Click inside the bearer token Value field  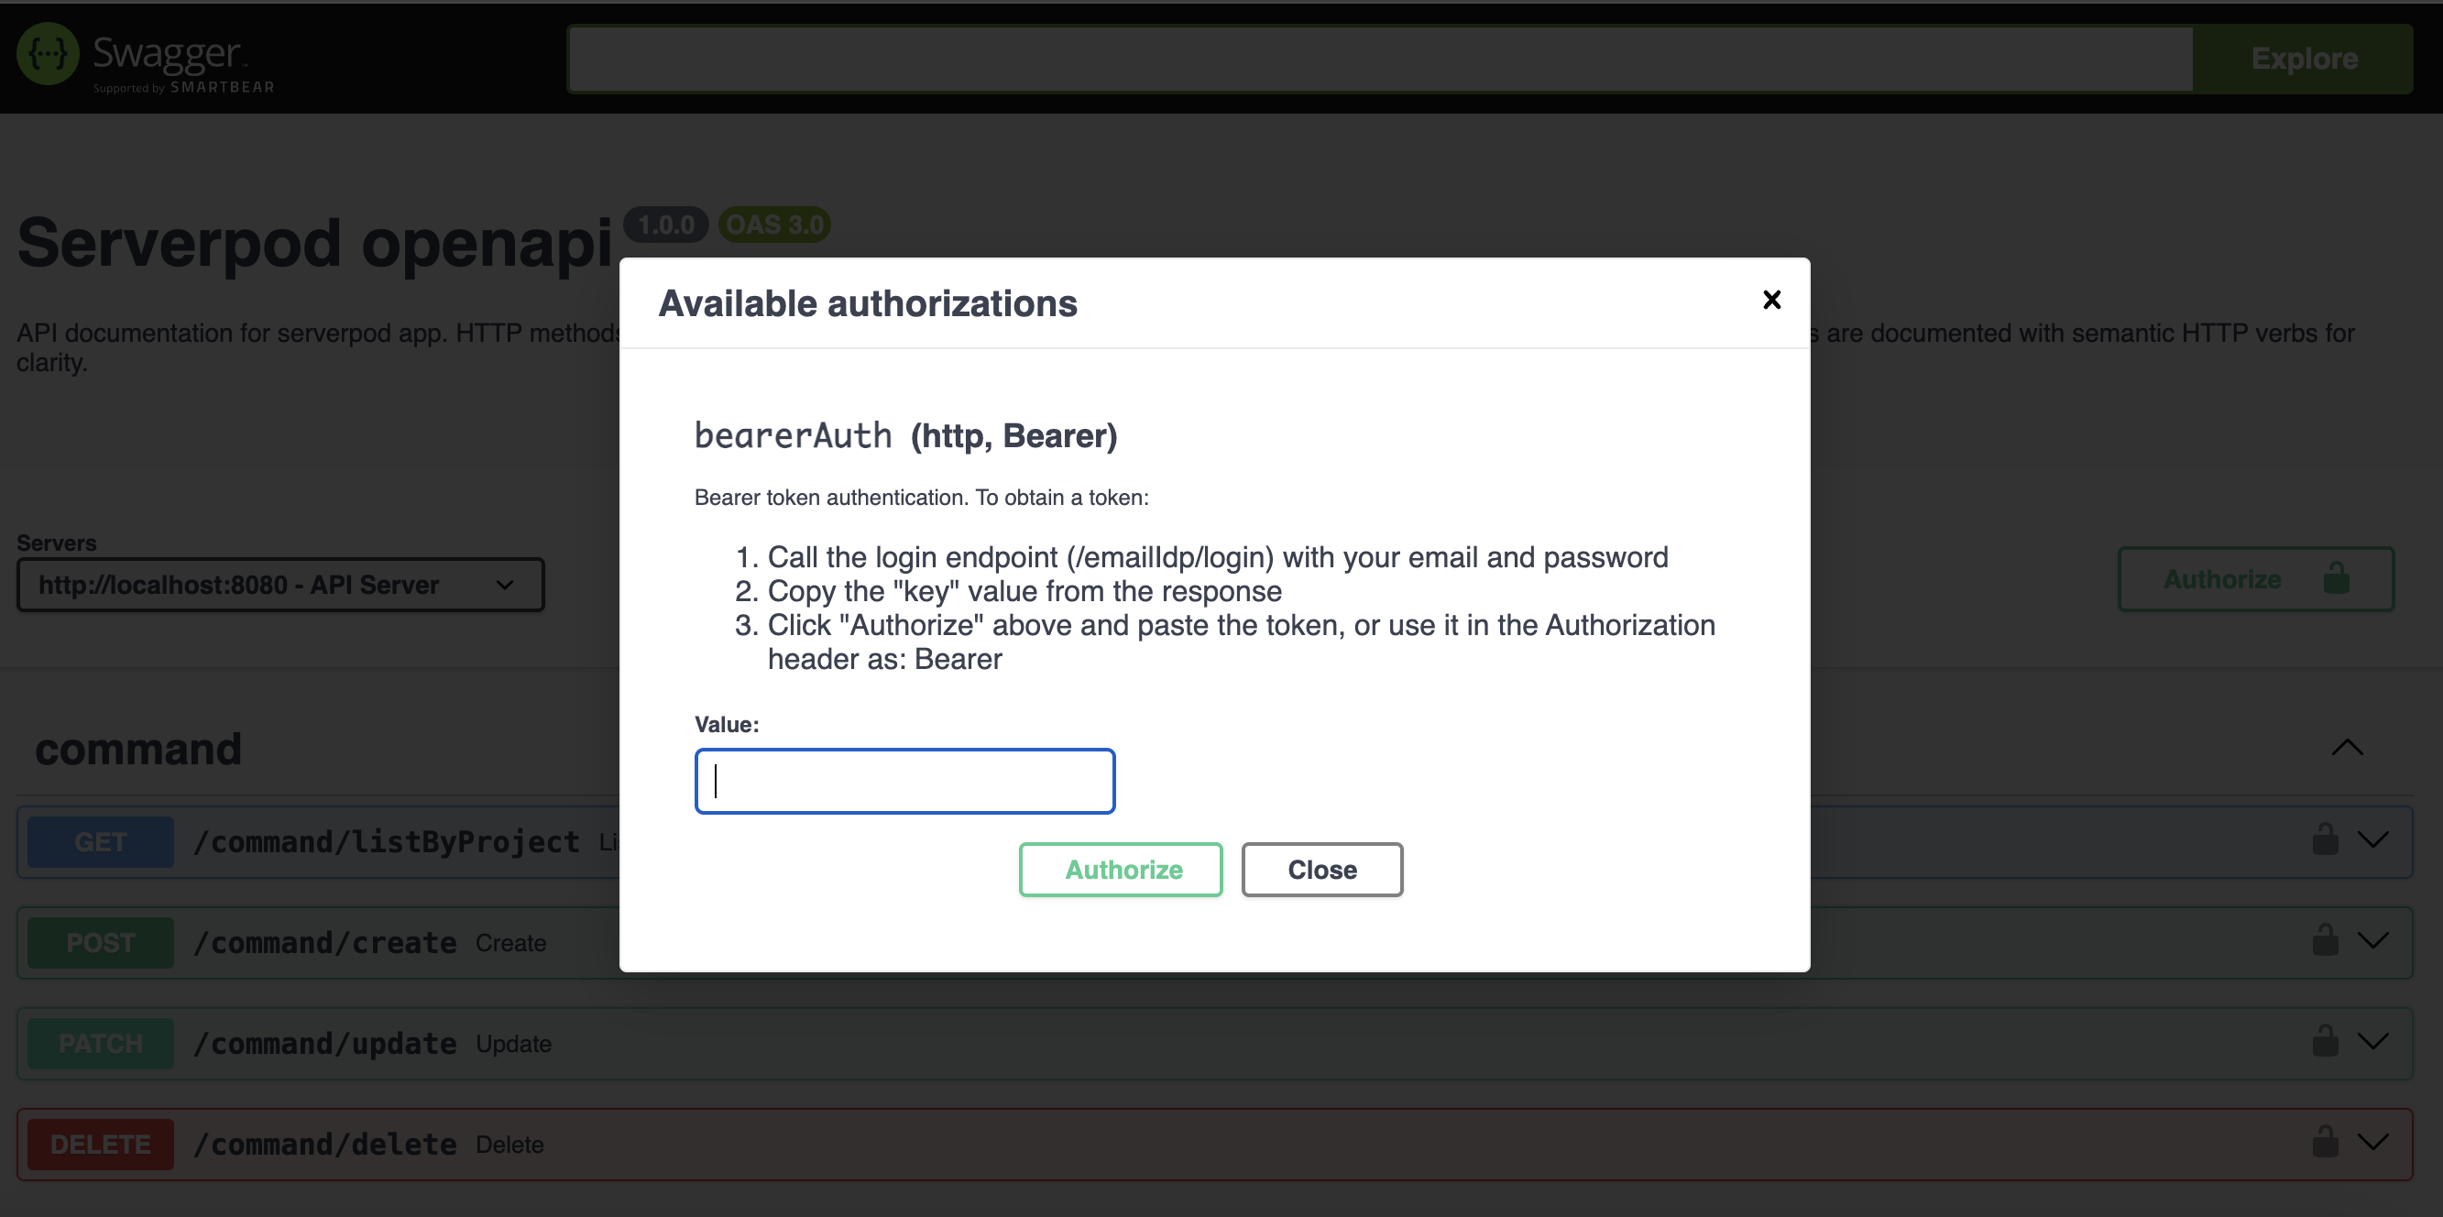(x=903, y=781)
